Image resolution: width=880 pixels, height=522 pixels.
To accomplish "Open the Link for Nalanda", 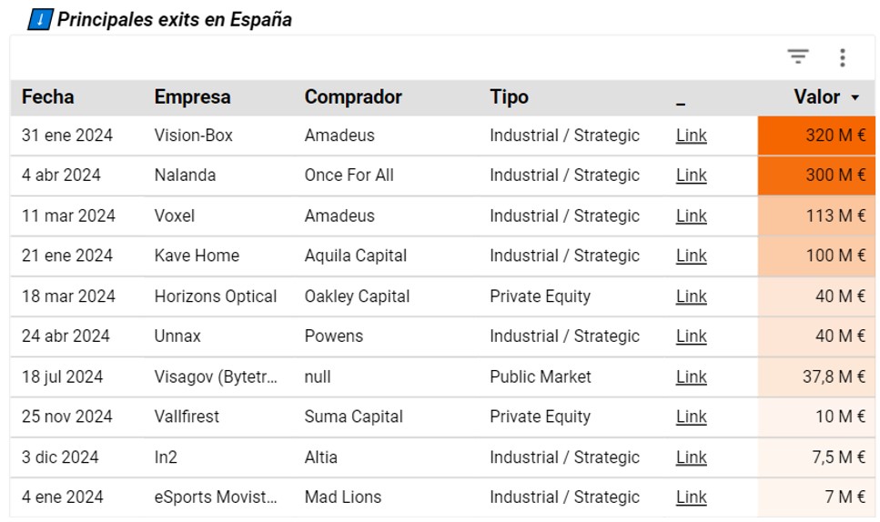I will point(691,176).
